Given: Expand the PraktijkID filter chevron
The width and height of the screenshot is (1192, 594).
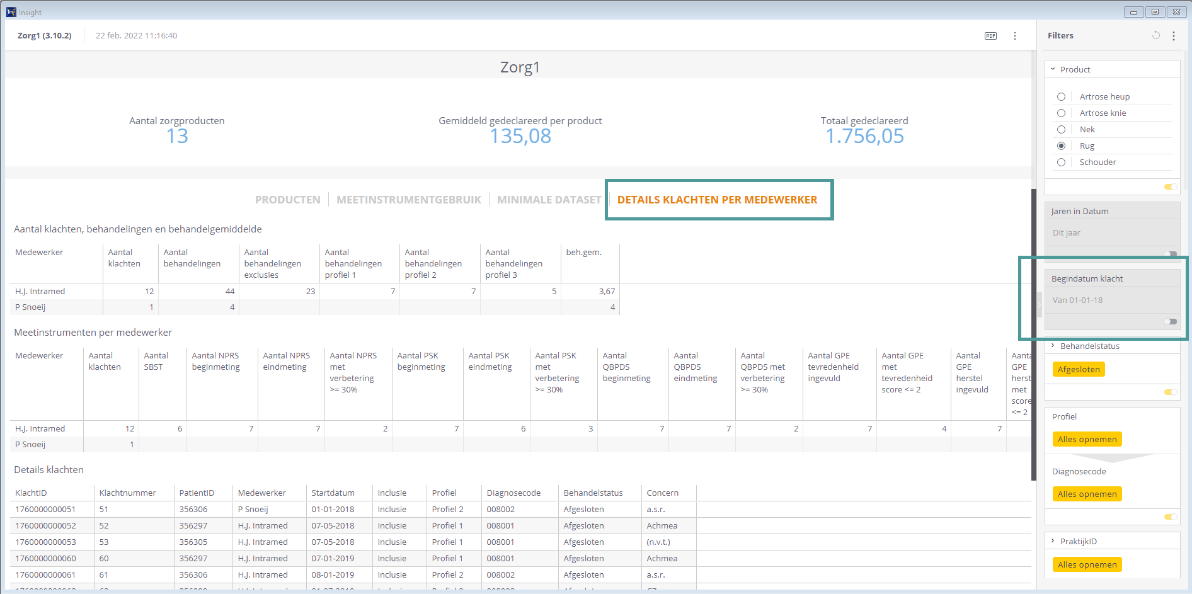Looking at the screenshot, I should tap(1053, 541).
